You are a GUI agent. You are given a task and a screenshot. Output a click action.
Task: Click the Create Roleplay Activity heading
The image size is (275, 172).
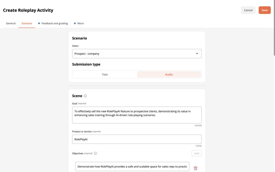pyautogui.click(x=28, y=10)
